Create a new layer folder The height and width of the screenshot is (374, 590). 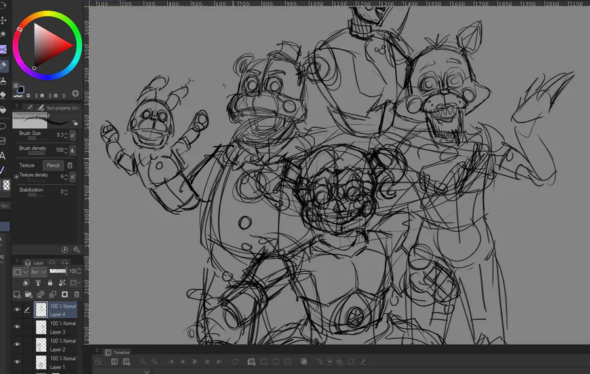point(29,294)
